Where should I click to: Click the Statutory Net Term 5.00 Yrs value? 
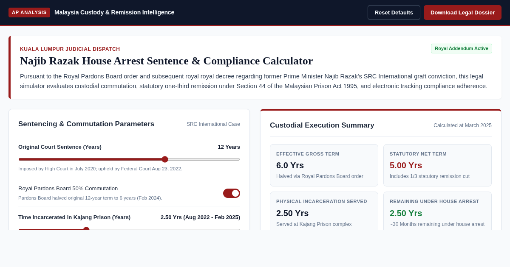pos(406,165)
